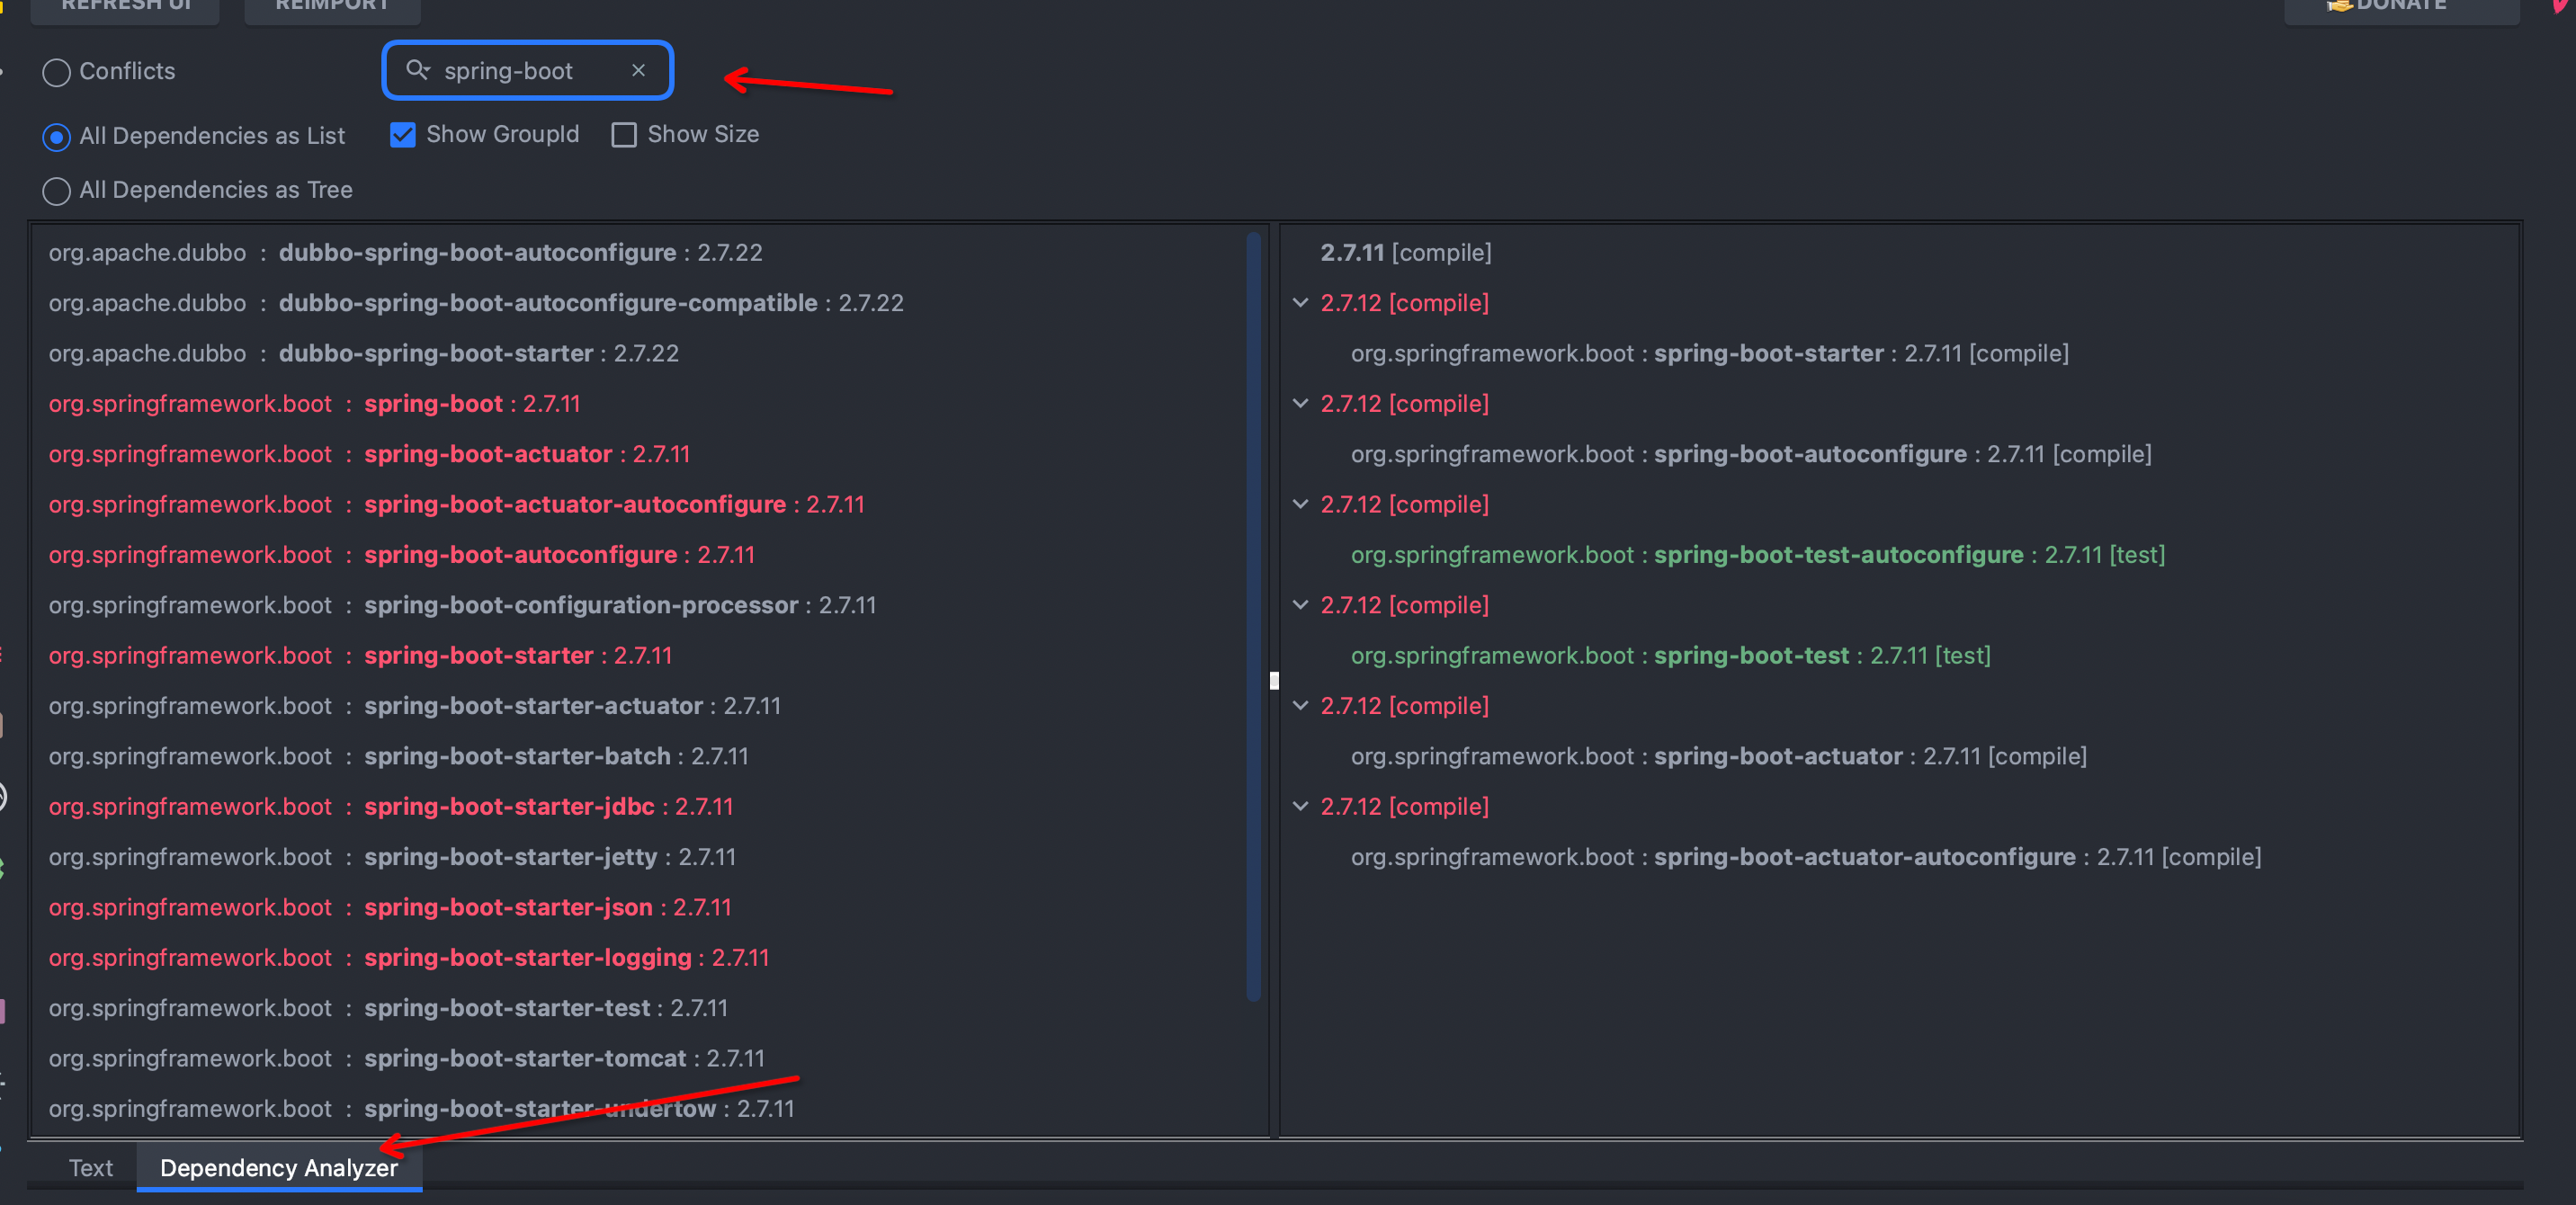
Task: Click green spring-boot-test-autoconfigure [test] entry
Action: coord(1758,554)
